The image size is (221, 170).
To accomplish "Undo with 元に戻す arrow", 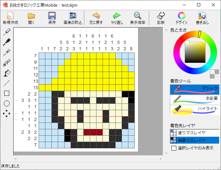I will point(96,18).
